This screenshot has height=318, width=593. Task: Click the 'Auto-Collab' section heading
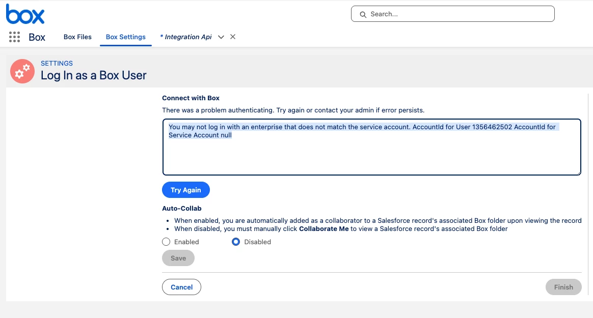[x=181, y=208]
